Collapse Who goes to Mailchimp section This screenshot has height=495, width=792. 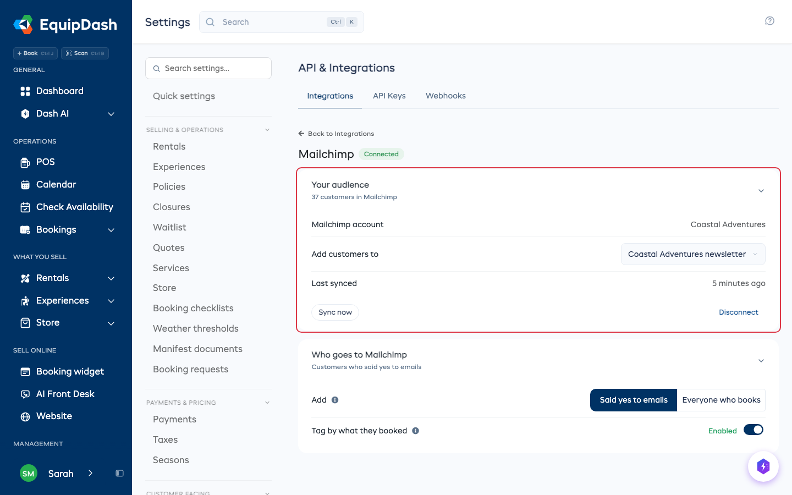click(x=761, y=361)
